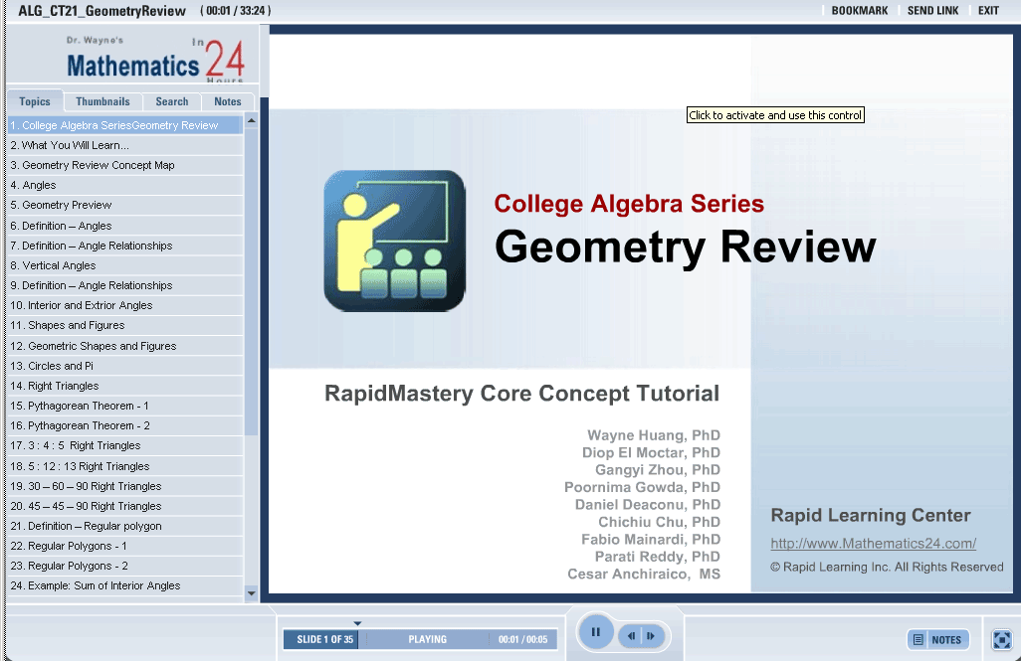Image resolution: width=1021 pixels, height=661 pixels.
Task: Exit the tutorial player
Action: pos(988,11)
